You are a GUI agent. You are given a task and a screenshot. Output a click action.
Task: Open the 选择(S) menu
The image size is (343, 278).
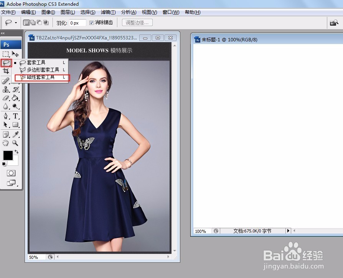88,12
